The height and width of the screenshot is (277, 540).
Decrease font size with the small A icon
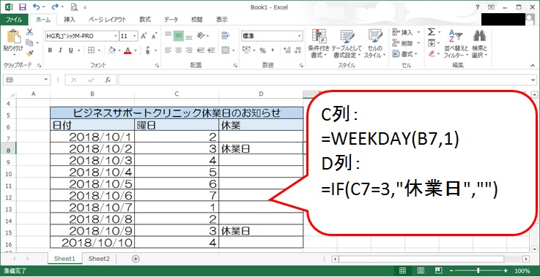point(154,36)
